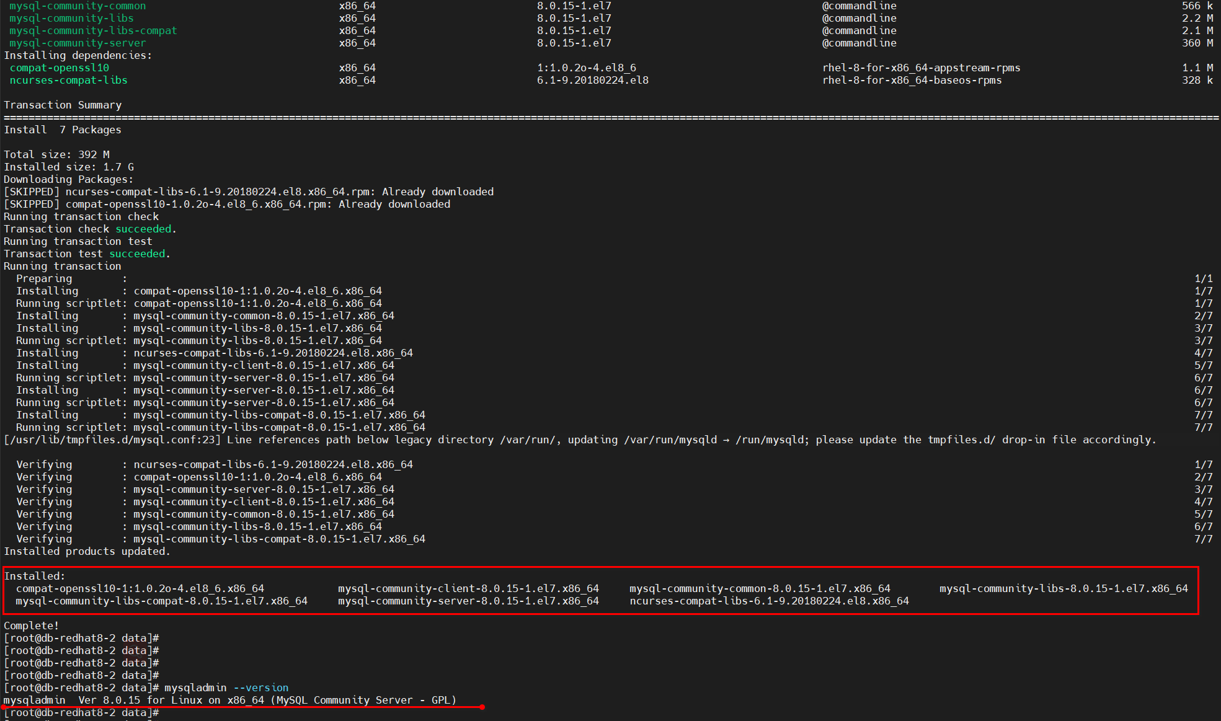Click the rhel-8-for-x86_64-appstream-rpms repository text

click(921, 68)
